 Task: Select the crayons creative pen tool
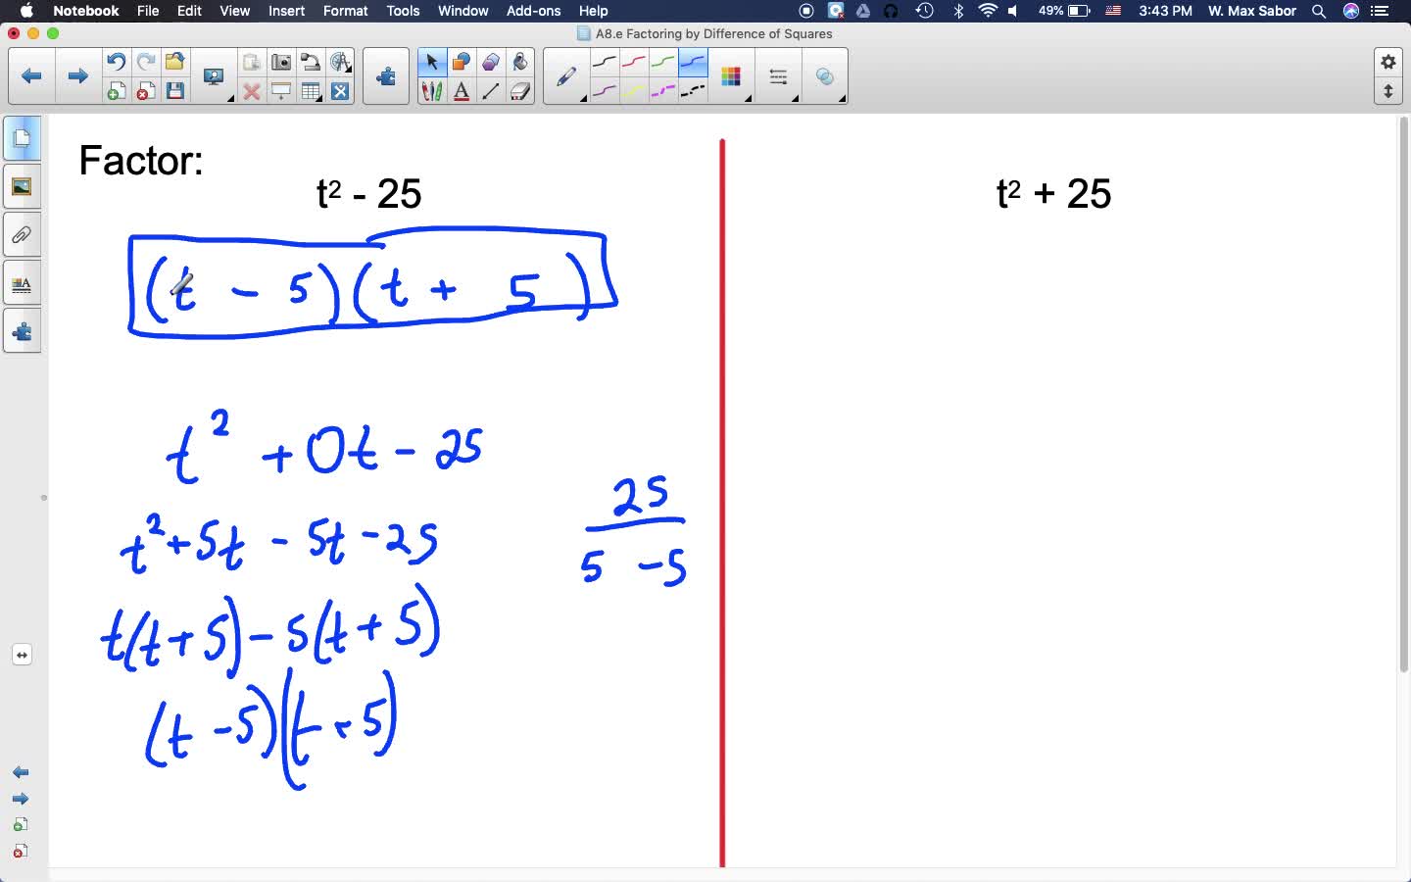(431, 91)
